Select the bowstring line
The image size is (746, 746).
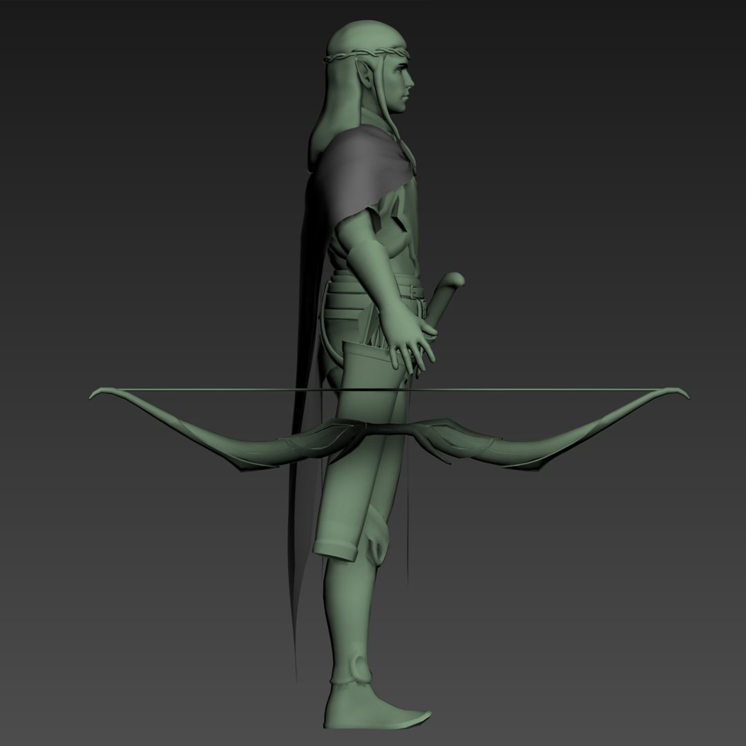pos(389,390)
